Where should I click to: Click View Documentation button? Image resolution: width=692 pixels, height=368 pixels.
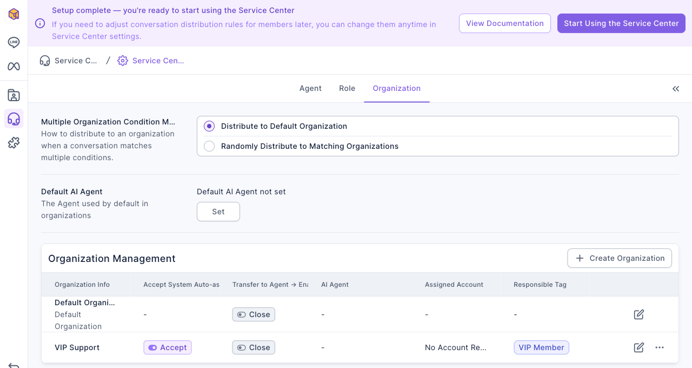505,23
